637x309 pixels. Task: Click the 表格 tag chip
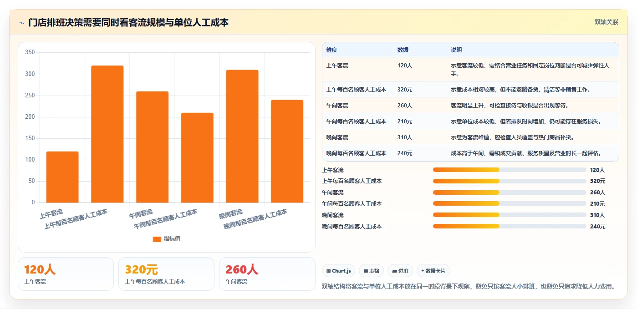point(372,271)
